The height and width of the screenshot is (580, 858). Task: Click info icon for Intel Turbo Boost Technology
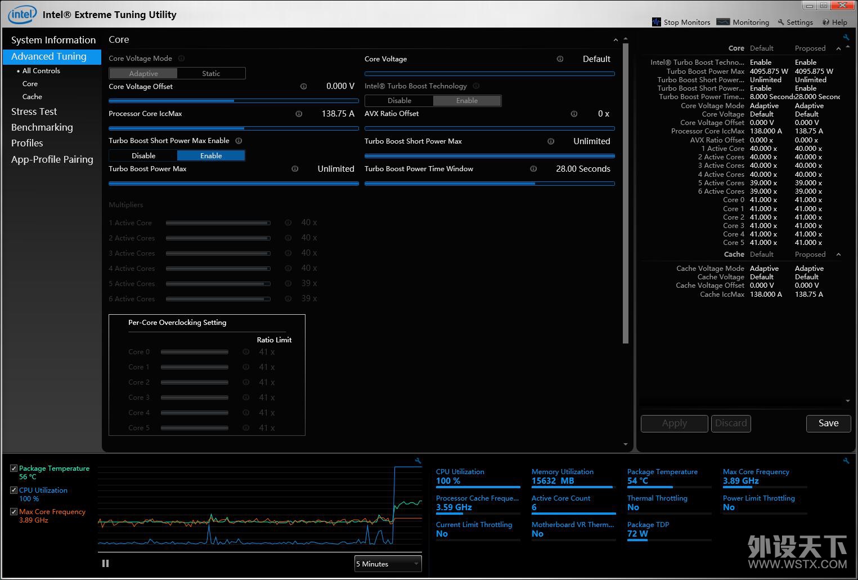(476, 86)
